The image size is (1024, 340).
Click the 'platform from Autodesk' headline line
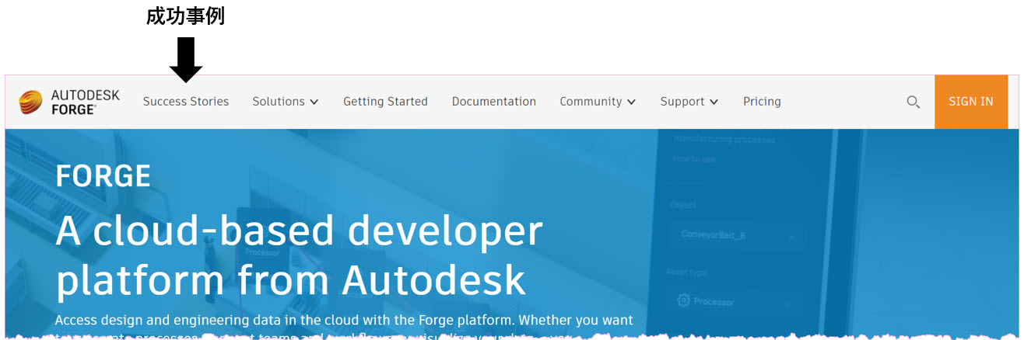tap(291, 280)
